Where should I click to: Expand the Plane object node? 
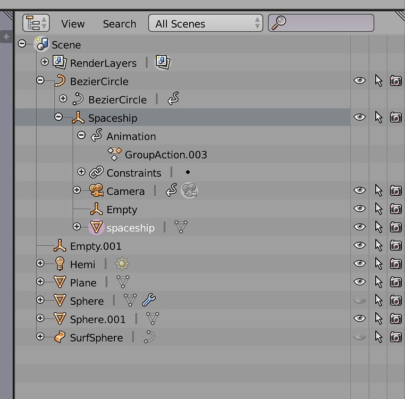[x=40, y=281]
